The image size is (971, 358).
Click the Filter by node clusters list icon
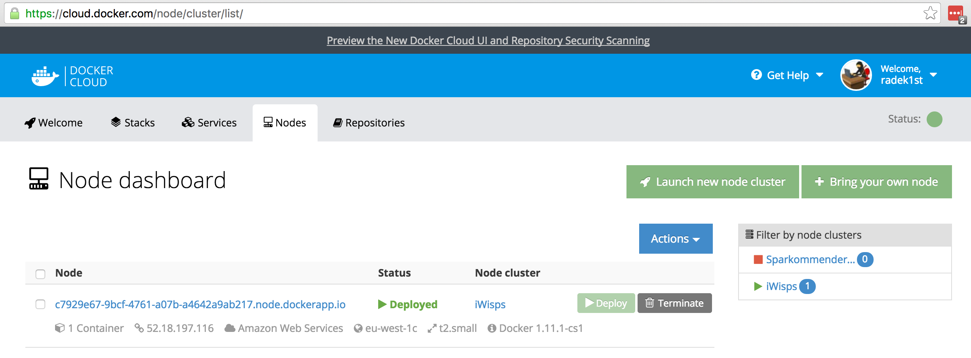point(750,235)
